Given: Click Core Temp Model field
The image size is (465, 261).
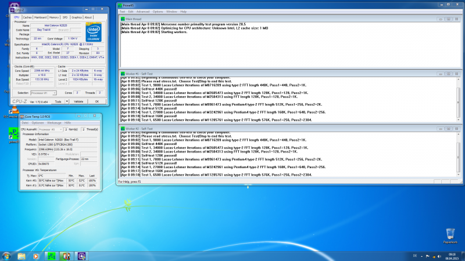Looking at the screenshot, I should click(67, 140).
